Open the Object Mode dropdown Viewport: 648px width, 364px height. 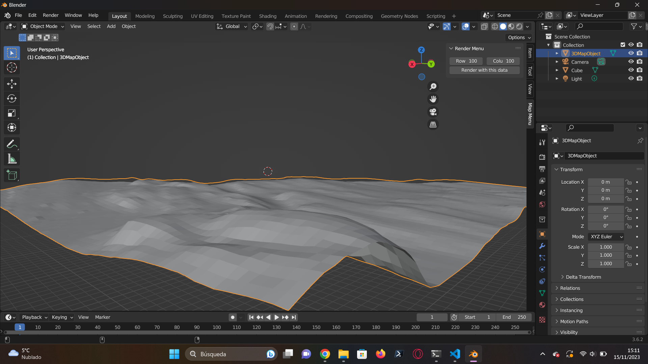tap(43, 26)
